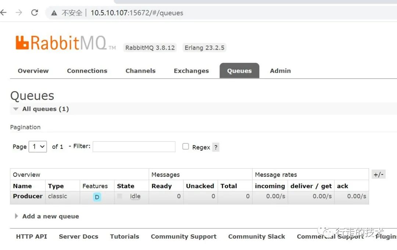Select the Queues tab

(239, 71)
